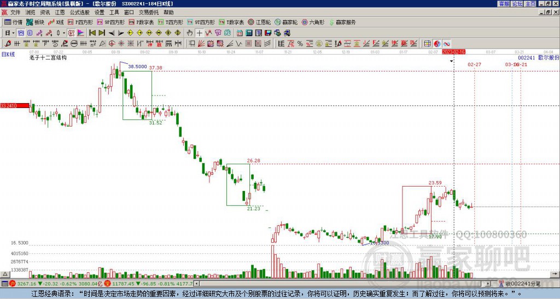Image resolution: width=560 pixels, height=299 pixels.
Task: Select the circle target drawing tool
Action: point(112,44)
